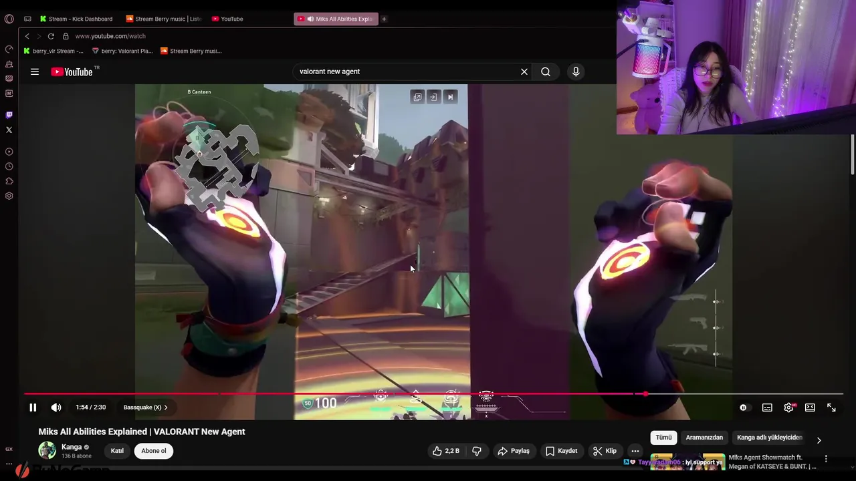This screenshot has height=481, width=856.
Task: Enter fullscreen mode
Action: [831, 408]
